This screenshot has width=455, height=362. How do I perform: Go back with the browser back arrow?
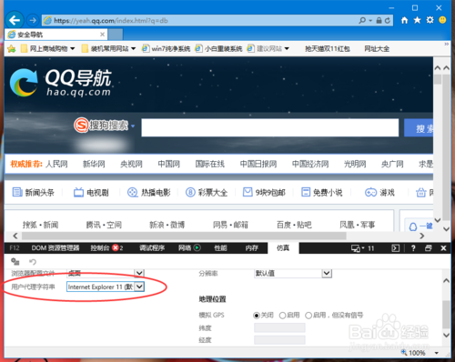pos(15,20)
